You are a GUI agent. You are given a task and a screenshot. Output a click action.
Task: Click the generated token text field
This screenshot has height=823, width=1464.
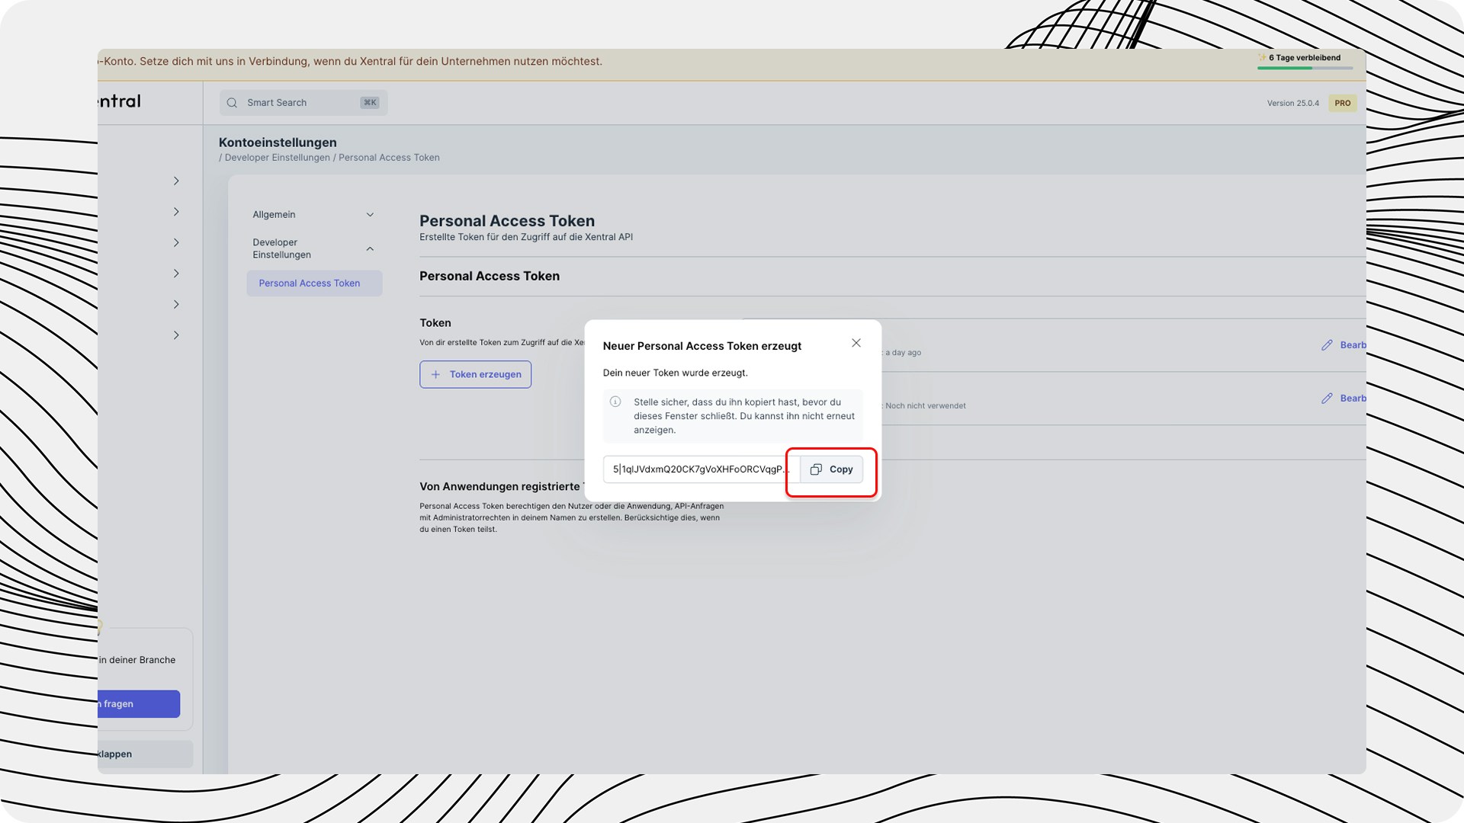701,469
